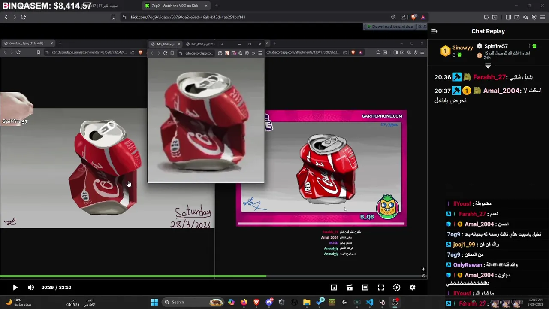The image size is (549, 309).
Task: Open the Brave Rewards triangle icon
Action: point(423,17)
